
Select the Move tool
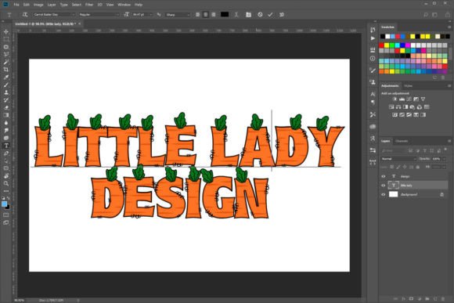(6, 31)
